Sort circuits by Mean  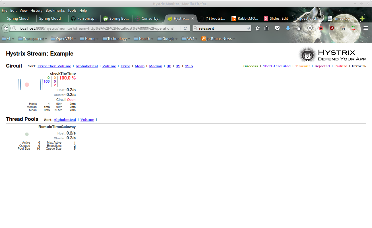click(140, 66)
